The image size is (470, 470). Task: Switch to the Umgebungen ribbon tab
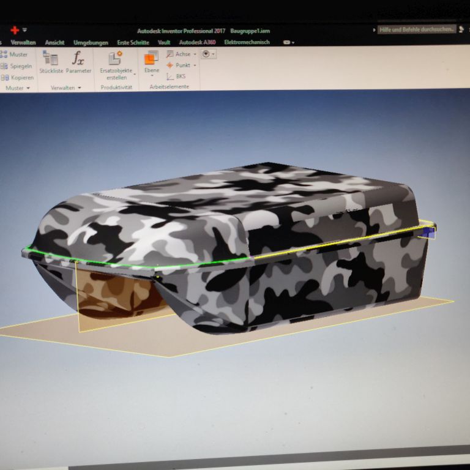[x=91, y=43]
